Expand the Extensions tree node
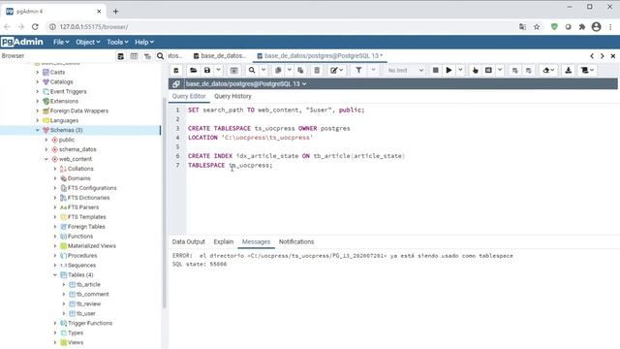The height and width of the screenshot is (349, 620). (x=38, y=101)
